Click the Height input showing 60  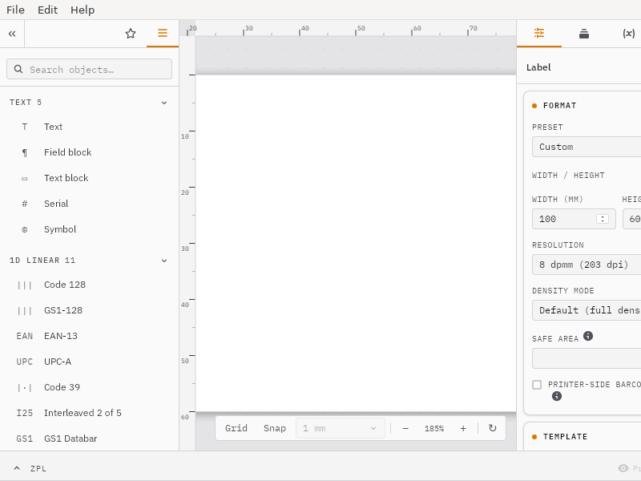pos(632,219)
